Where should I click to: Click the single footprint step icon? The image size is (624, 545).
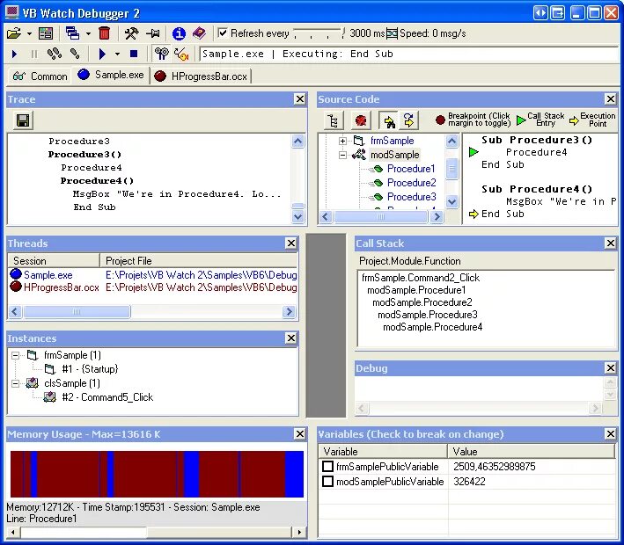coord(75,54)
